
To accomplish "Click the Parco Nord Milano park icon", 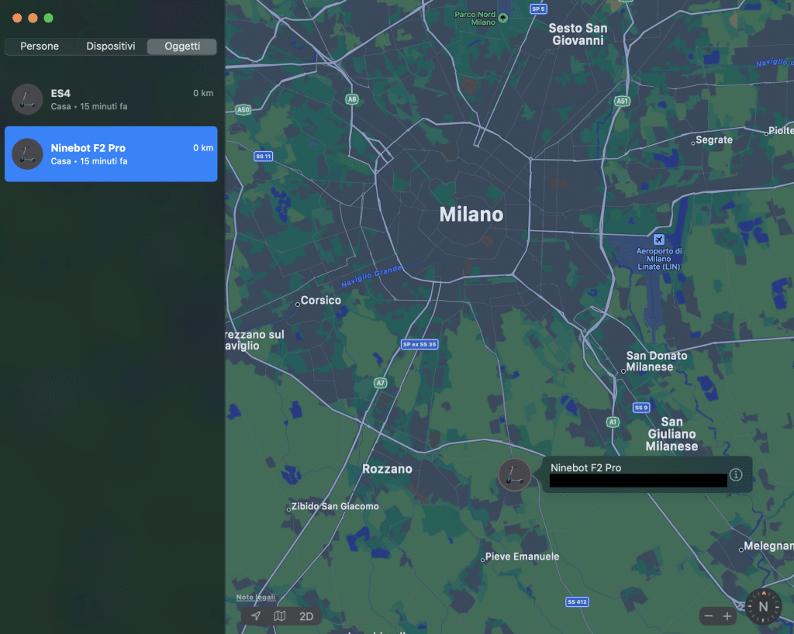I will click(x=502, y=18).
